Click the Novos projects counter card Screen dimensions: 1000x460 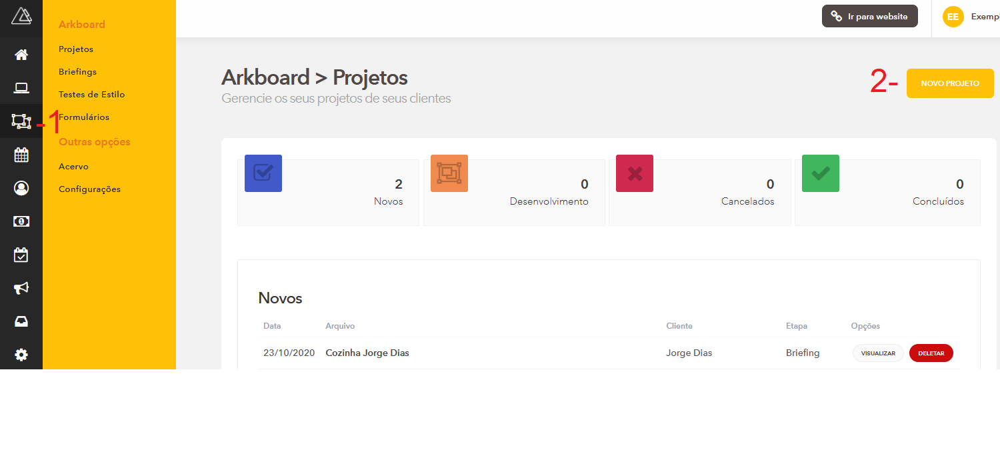click(x=328, y=192)
